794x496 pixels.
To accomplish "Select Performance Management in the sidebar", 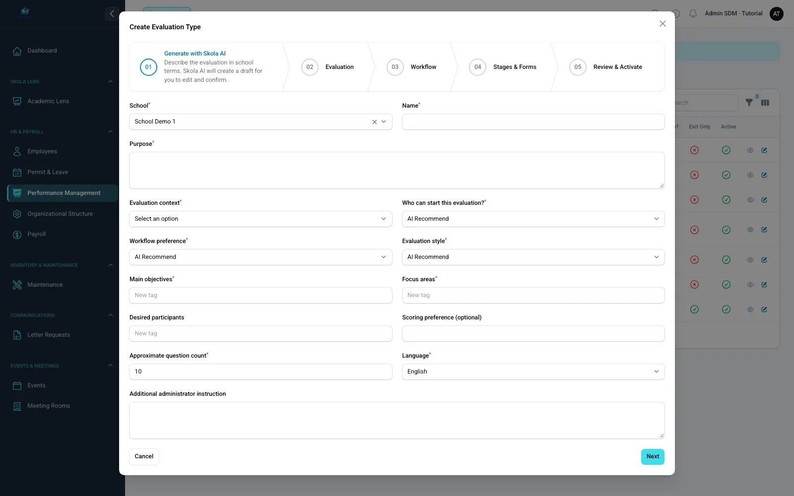I will point(63,193).
